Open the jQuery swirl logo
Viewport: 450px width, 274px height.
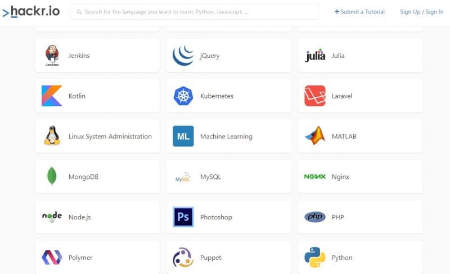[x=183, y=55]
